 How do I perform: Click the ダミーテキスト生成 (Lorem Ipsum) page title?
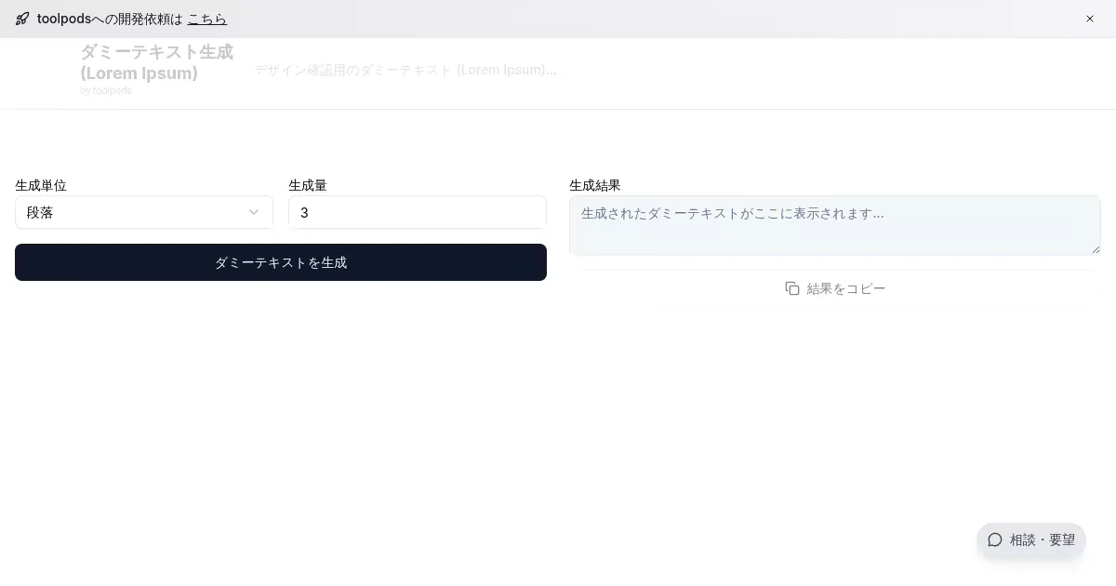156,62
